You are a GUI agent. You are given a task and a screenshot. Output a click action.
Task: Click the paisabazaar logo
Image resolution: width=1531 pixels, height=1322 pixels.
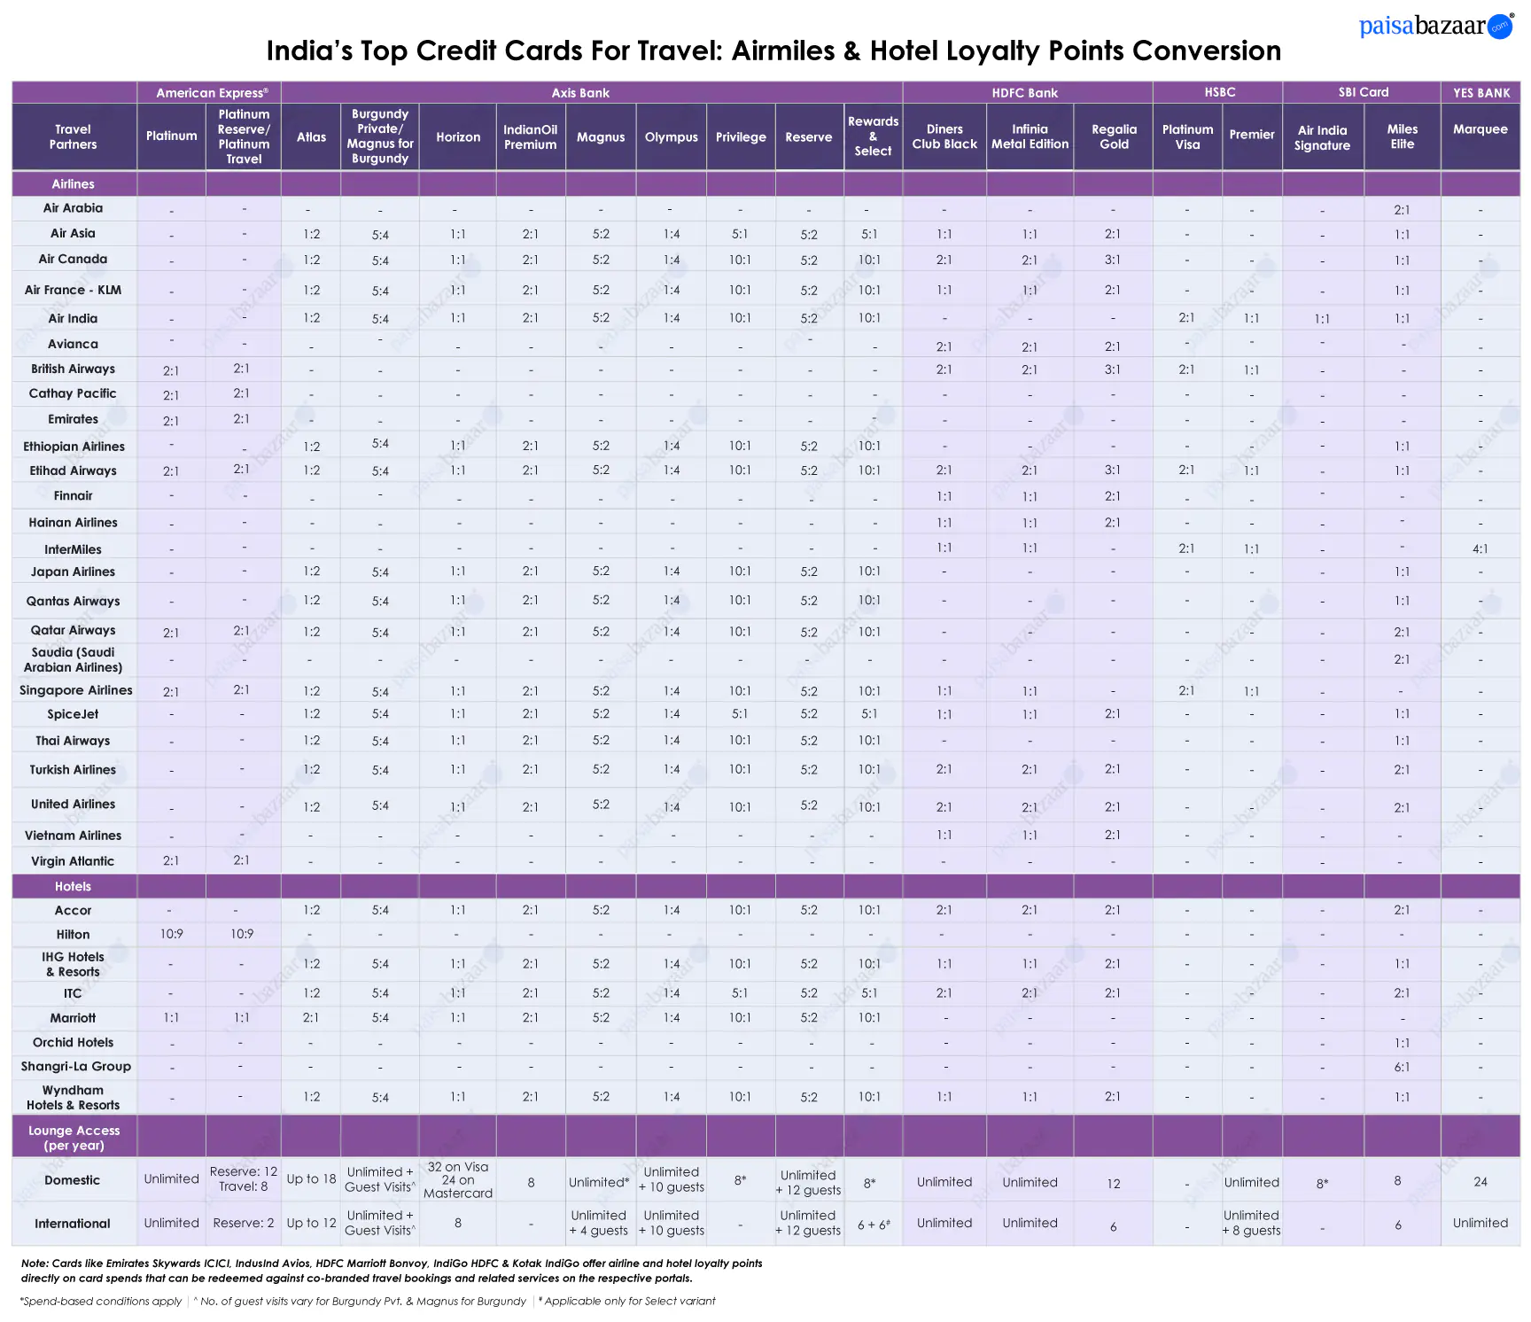(x=1437, y=27)
